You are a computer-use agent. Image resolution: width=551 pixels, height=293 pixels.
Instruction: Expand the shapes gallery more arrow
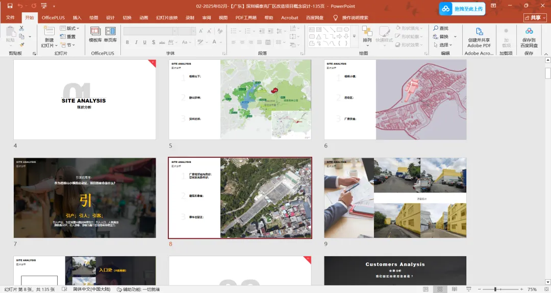[x=354, y=36]
